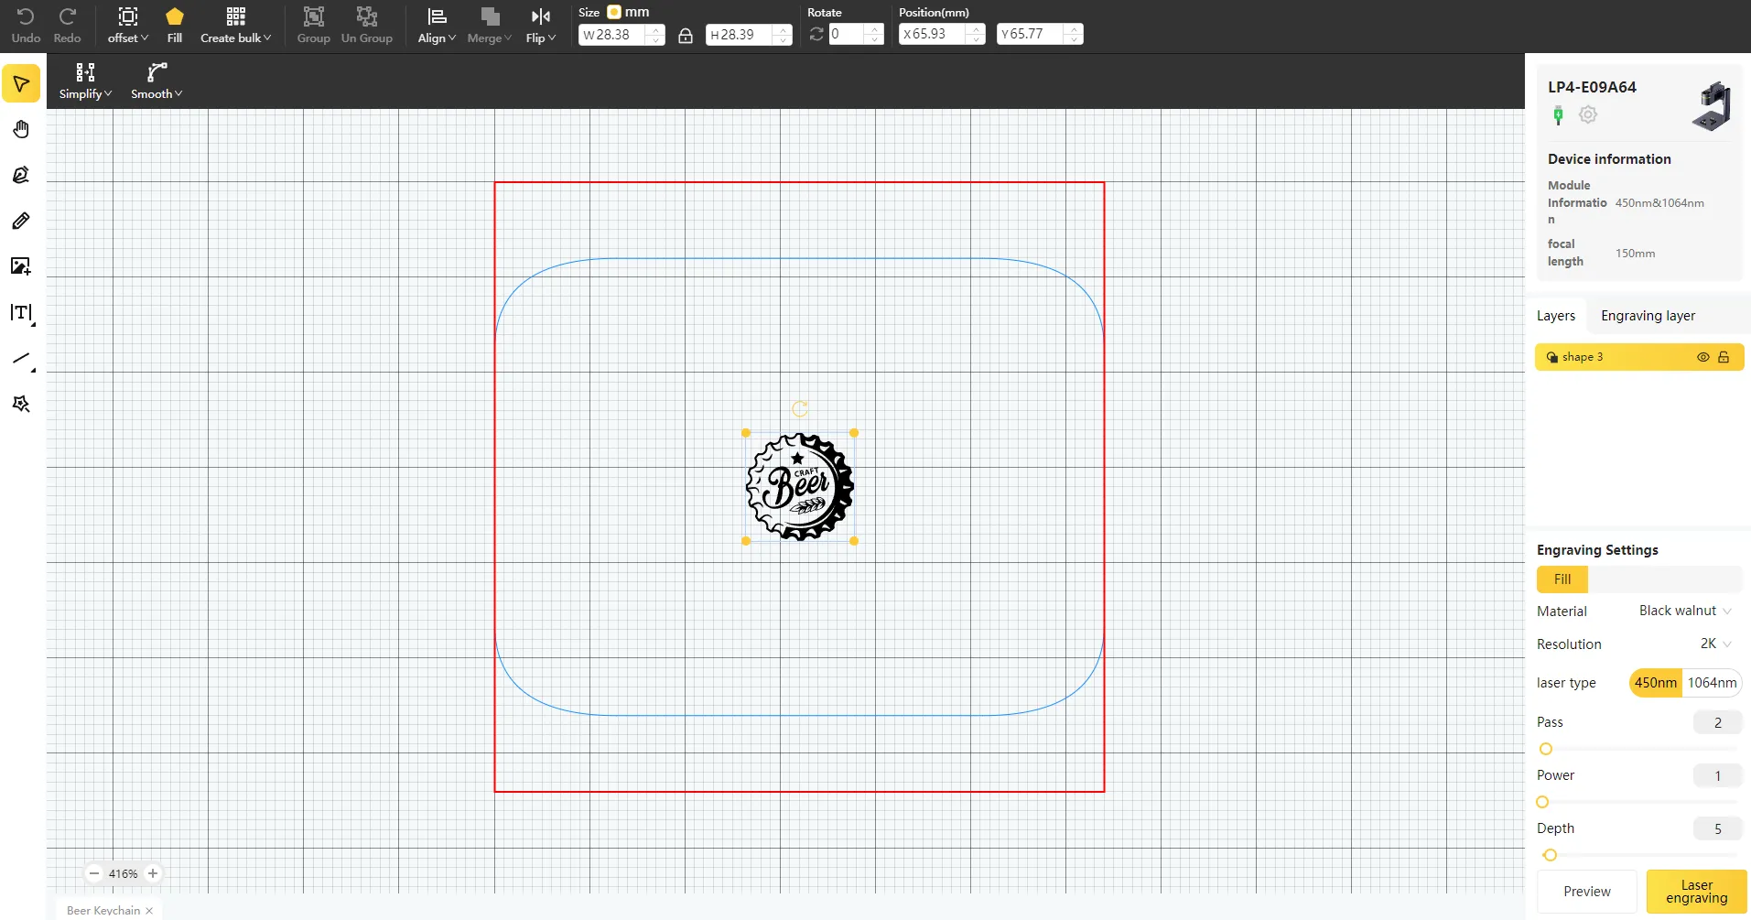Click the insert image tool

click(x=21, y=266)
